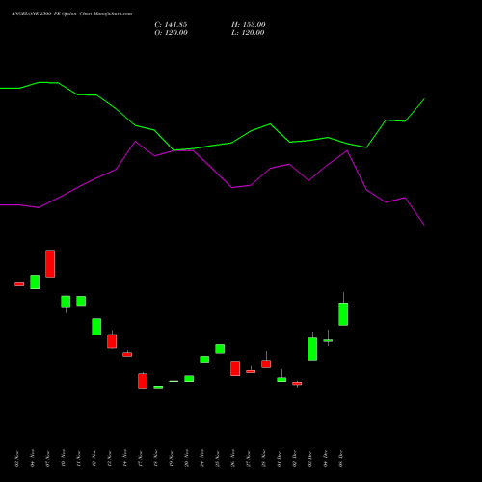The height and width of the screenshot is (482, 482).
Task: Click the last, tallest green candle at right
Action: pos(343,314)
